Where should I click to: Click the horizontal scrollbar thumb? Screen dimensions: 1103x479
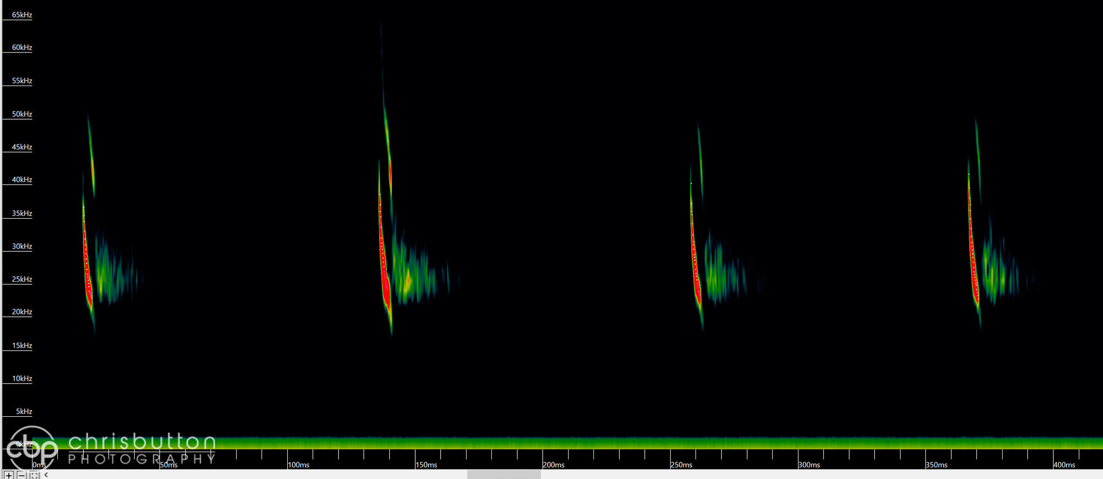click(x=504, y=475)
